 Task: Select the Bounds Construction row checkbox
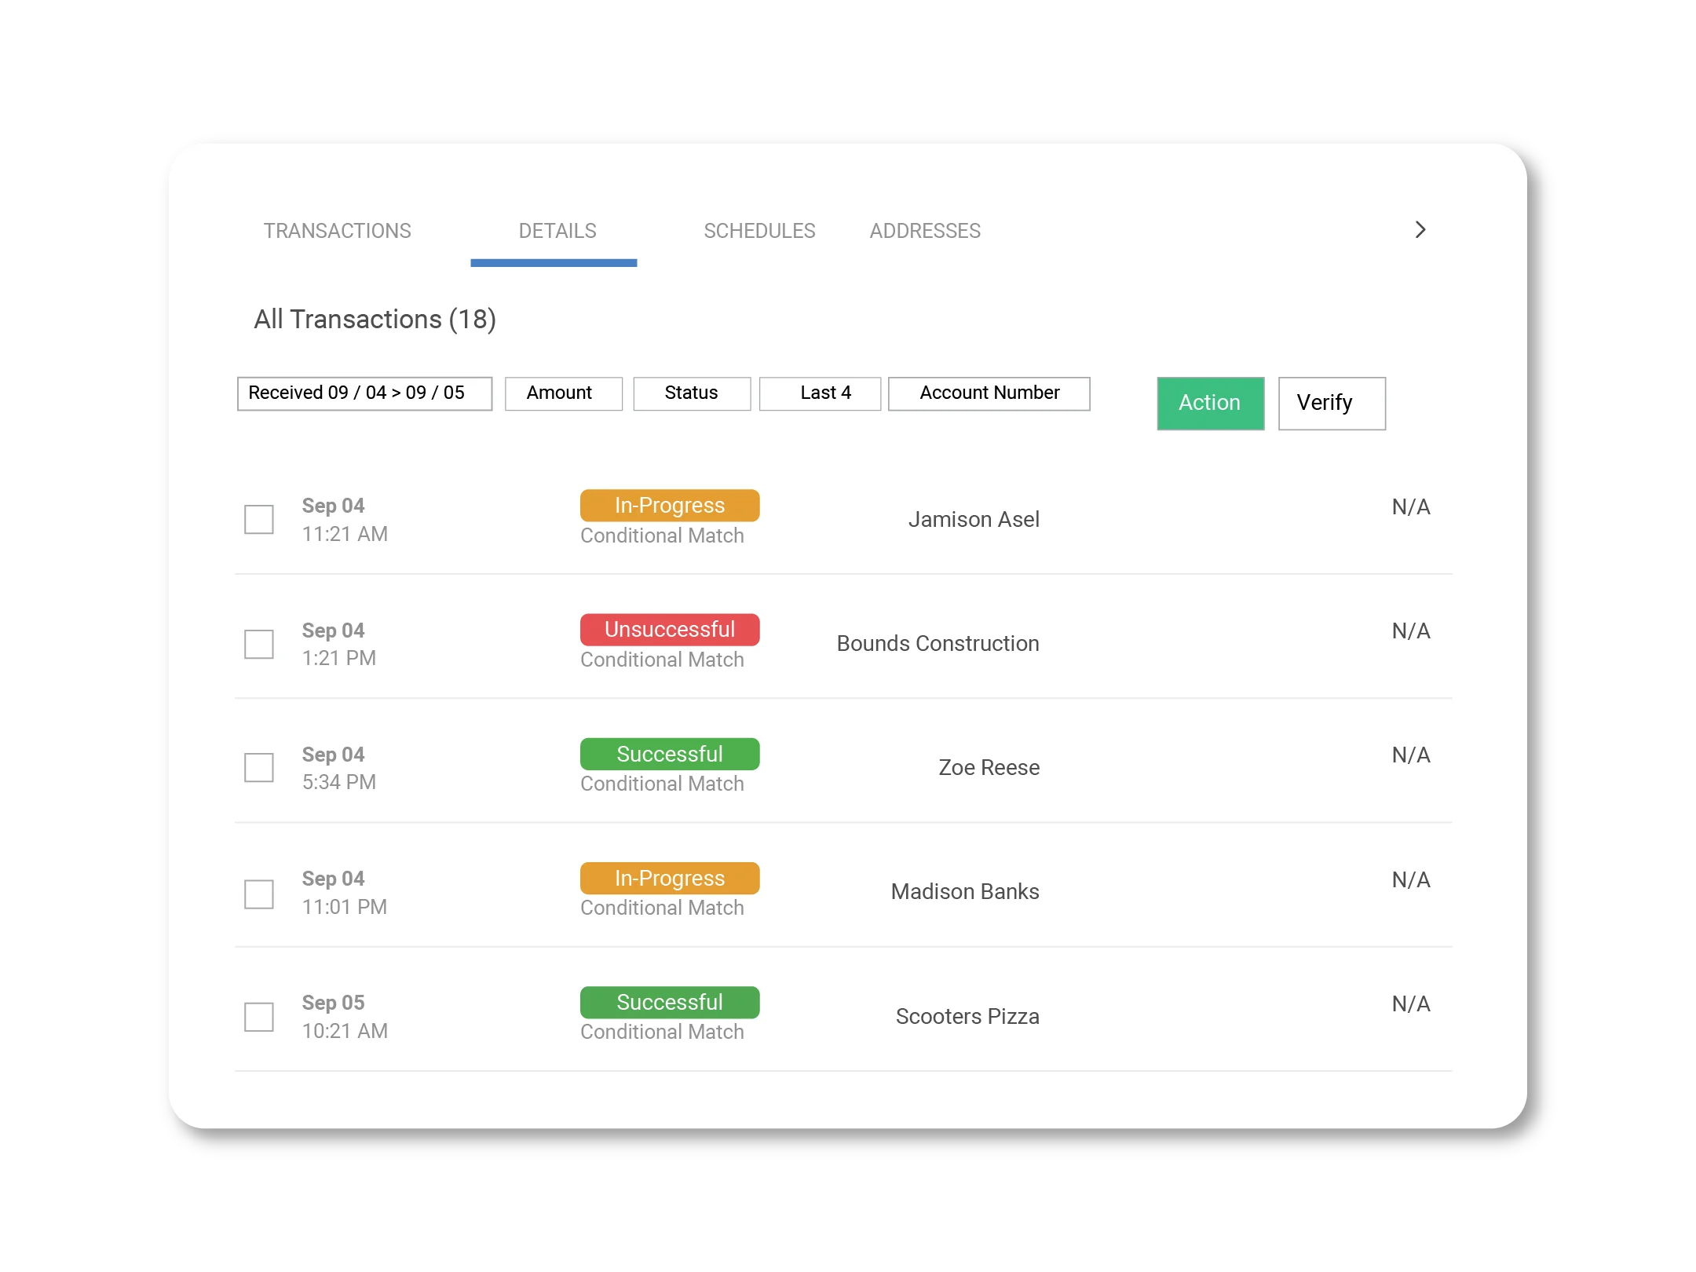[259, 644]
